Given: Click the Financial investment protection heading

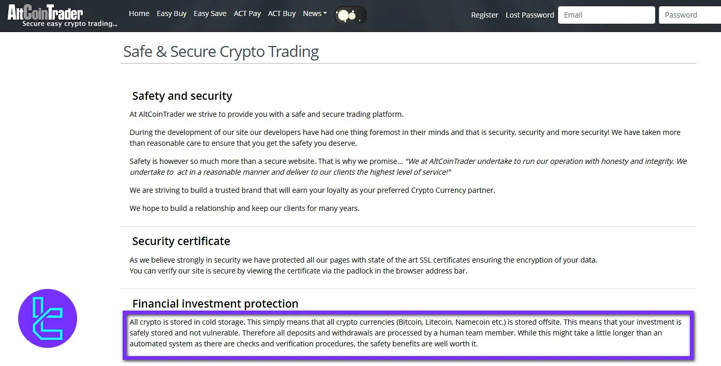Looking at the screenshot, I should pos(215,303).
